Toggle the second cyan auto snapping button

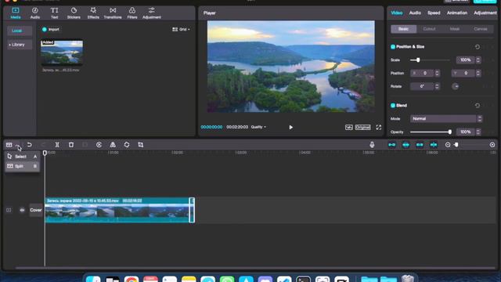[x=405, y=145]
